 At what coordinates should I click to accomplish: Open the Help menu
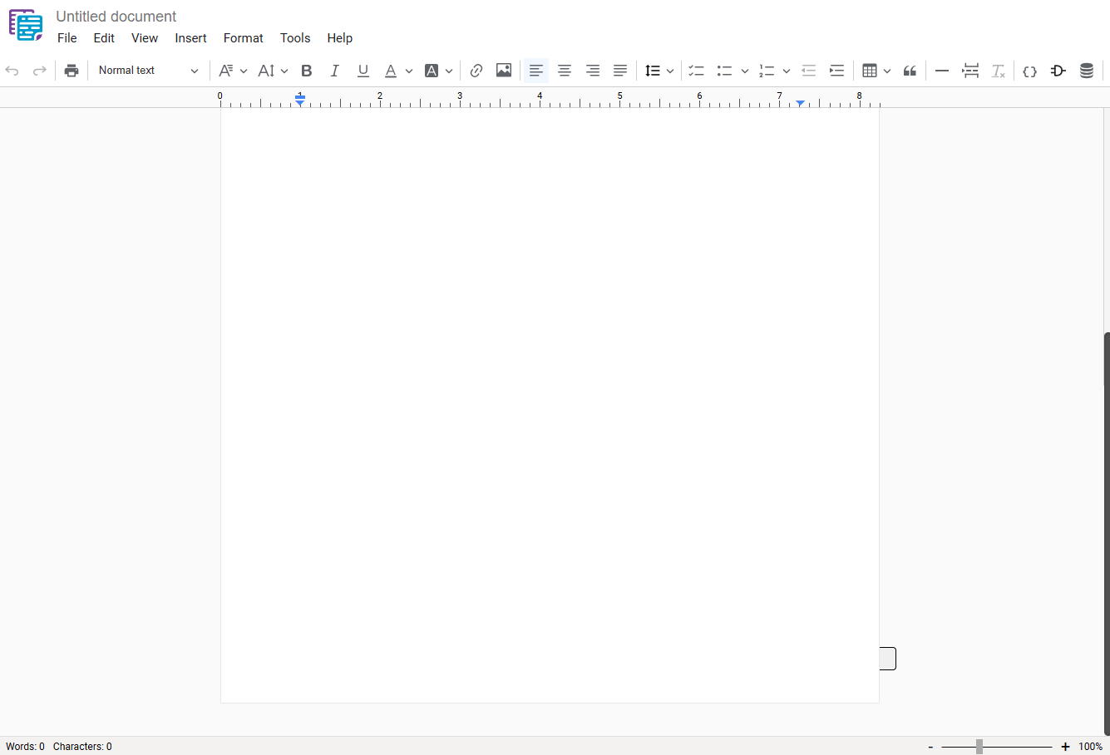click(x=340, y=38)
